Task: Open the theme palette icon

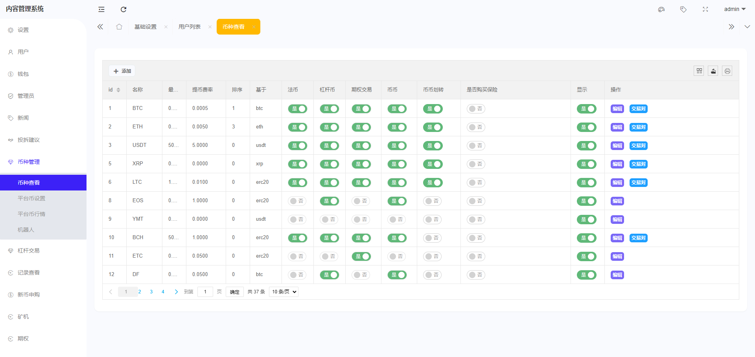Action: tap(661, 9)
